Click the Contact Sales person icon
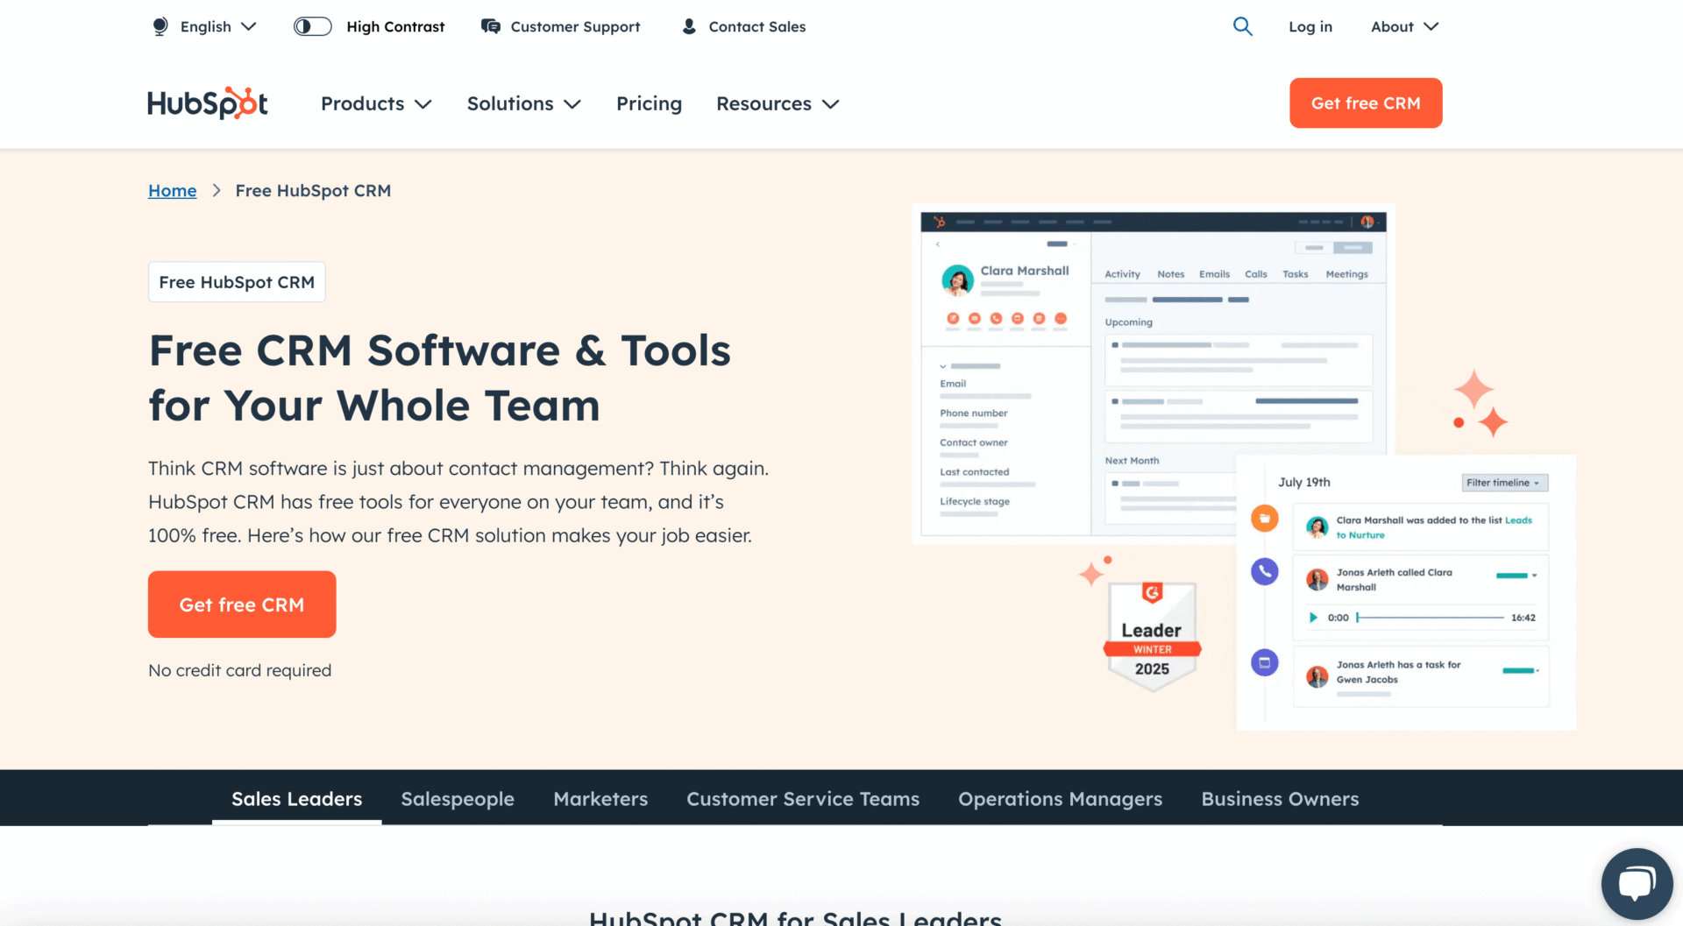1683x926 pixels. [688, 26]
